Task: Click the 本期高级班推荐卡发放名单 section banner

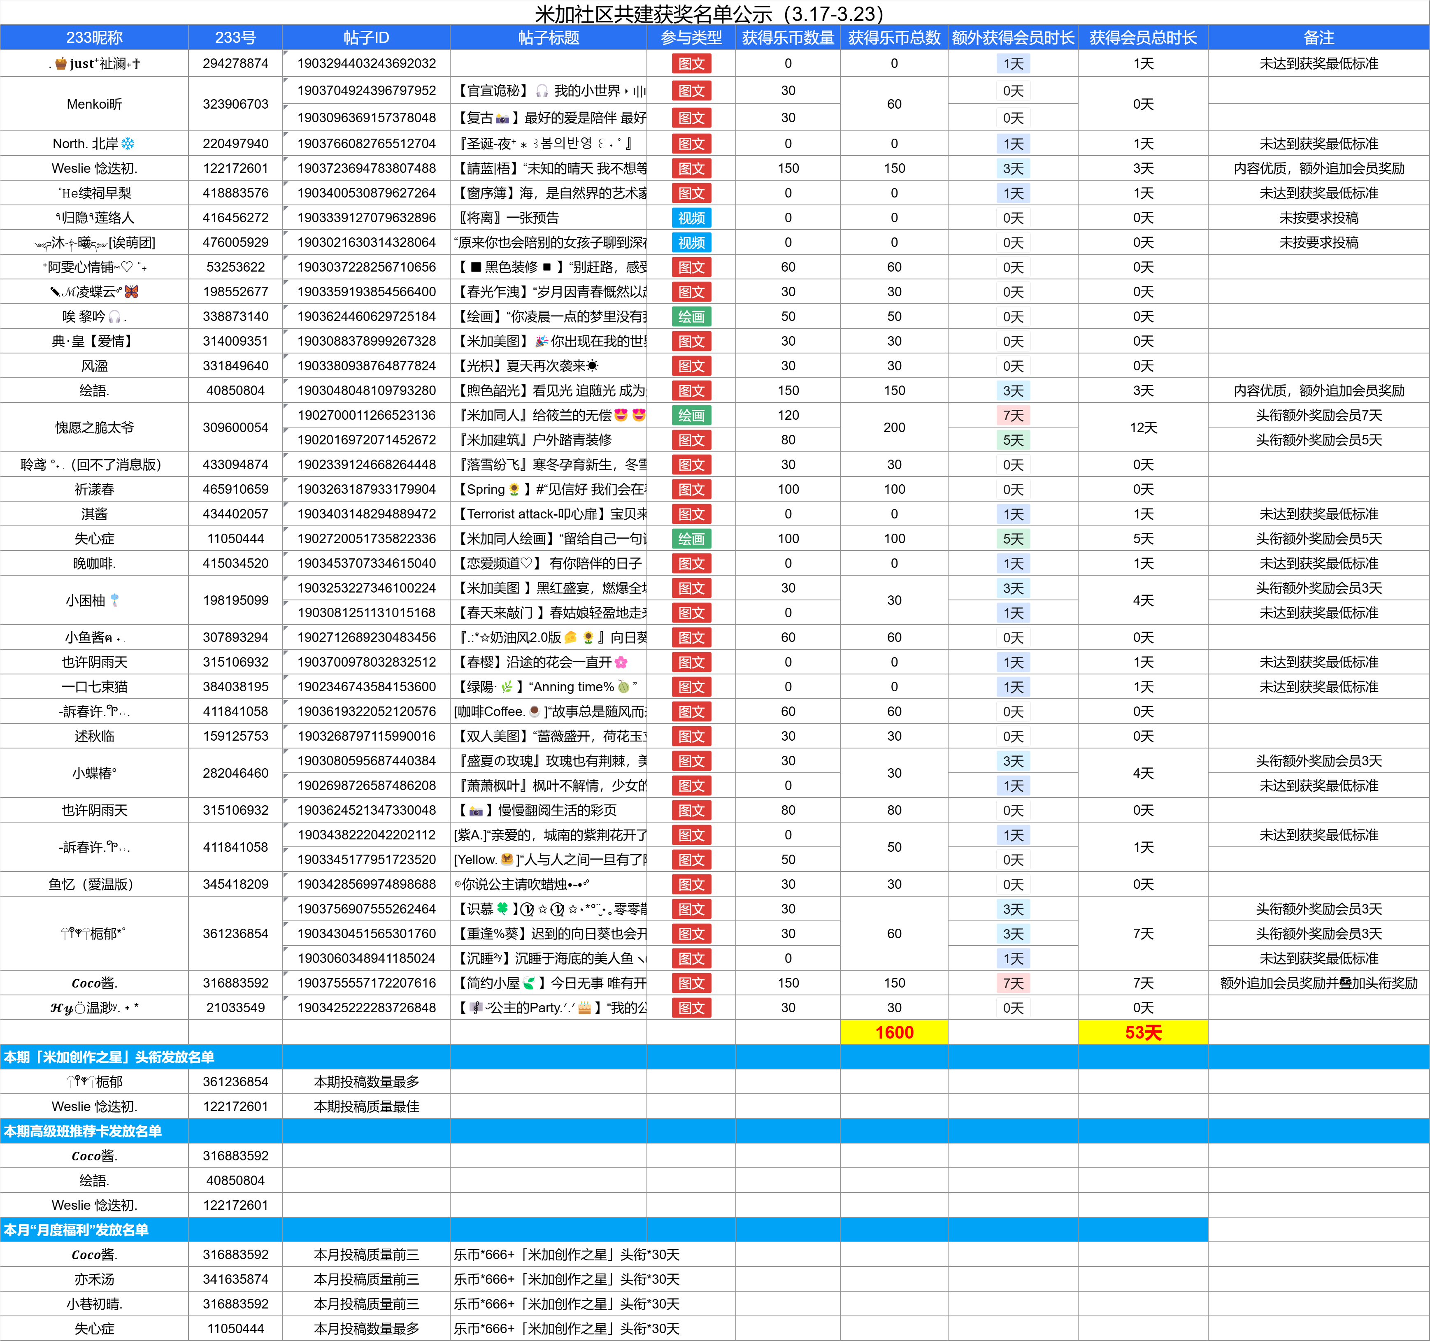Action: click(x=83, y=1131)
